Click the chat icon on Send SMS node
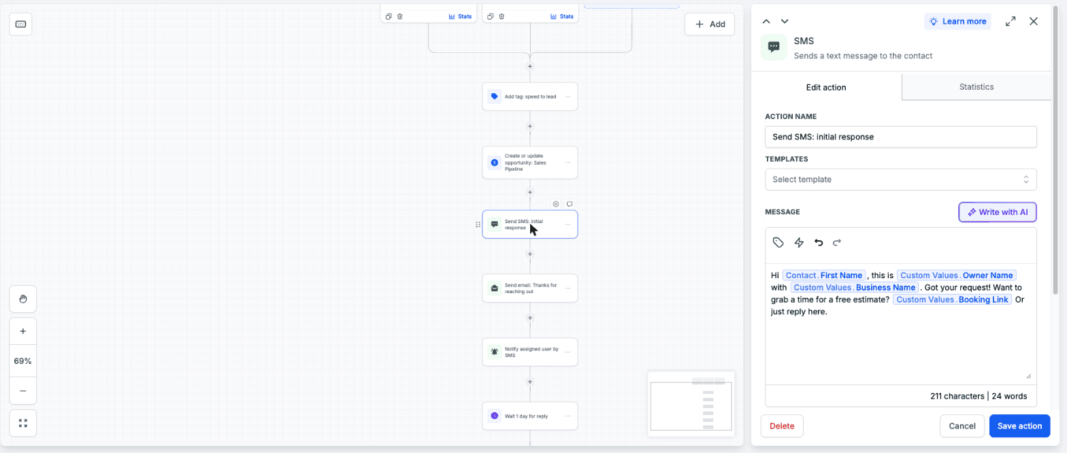This screenshot has width=1067, height=453. coord(495,224)
